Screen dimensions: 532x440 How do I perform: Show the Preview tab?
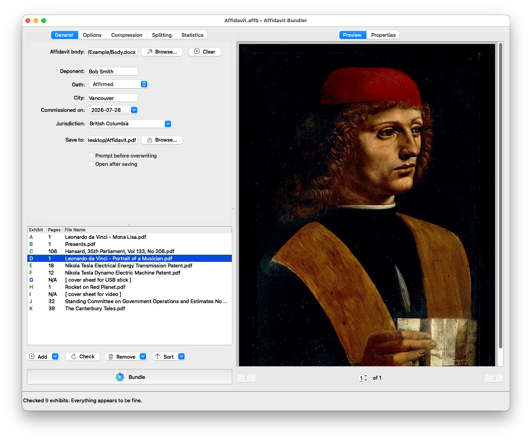point(353,35)
